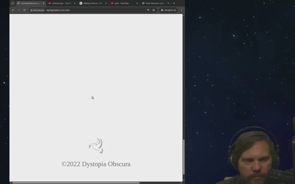Image resolution: width=295 pixels, height=184 pixels.
Task: Click the ©2022 Dystopia Obscura footer text
Action: (x=96, y=164)
